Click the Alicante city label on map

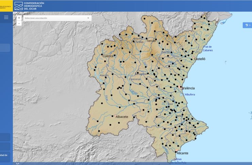point(182,153)
